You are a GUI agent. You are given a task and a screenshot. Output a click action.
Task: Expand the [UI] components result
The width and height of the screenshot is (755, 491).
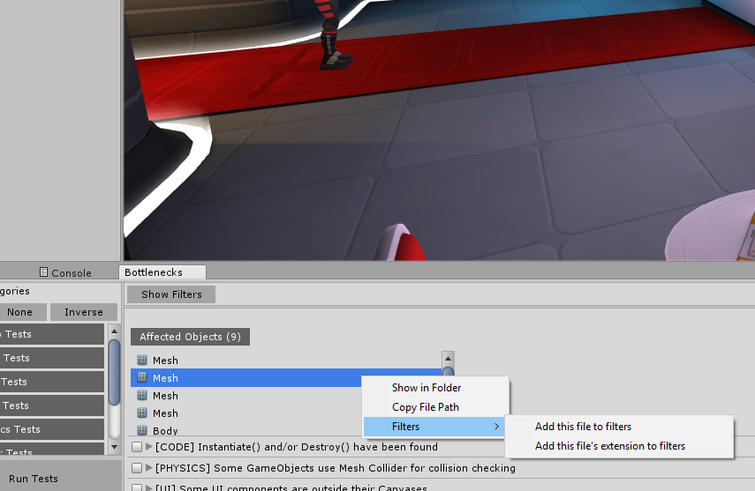[149, 487]
